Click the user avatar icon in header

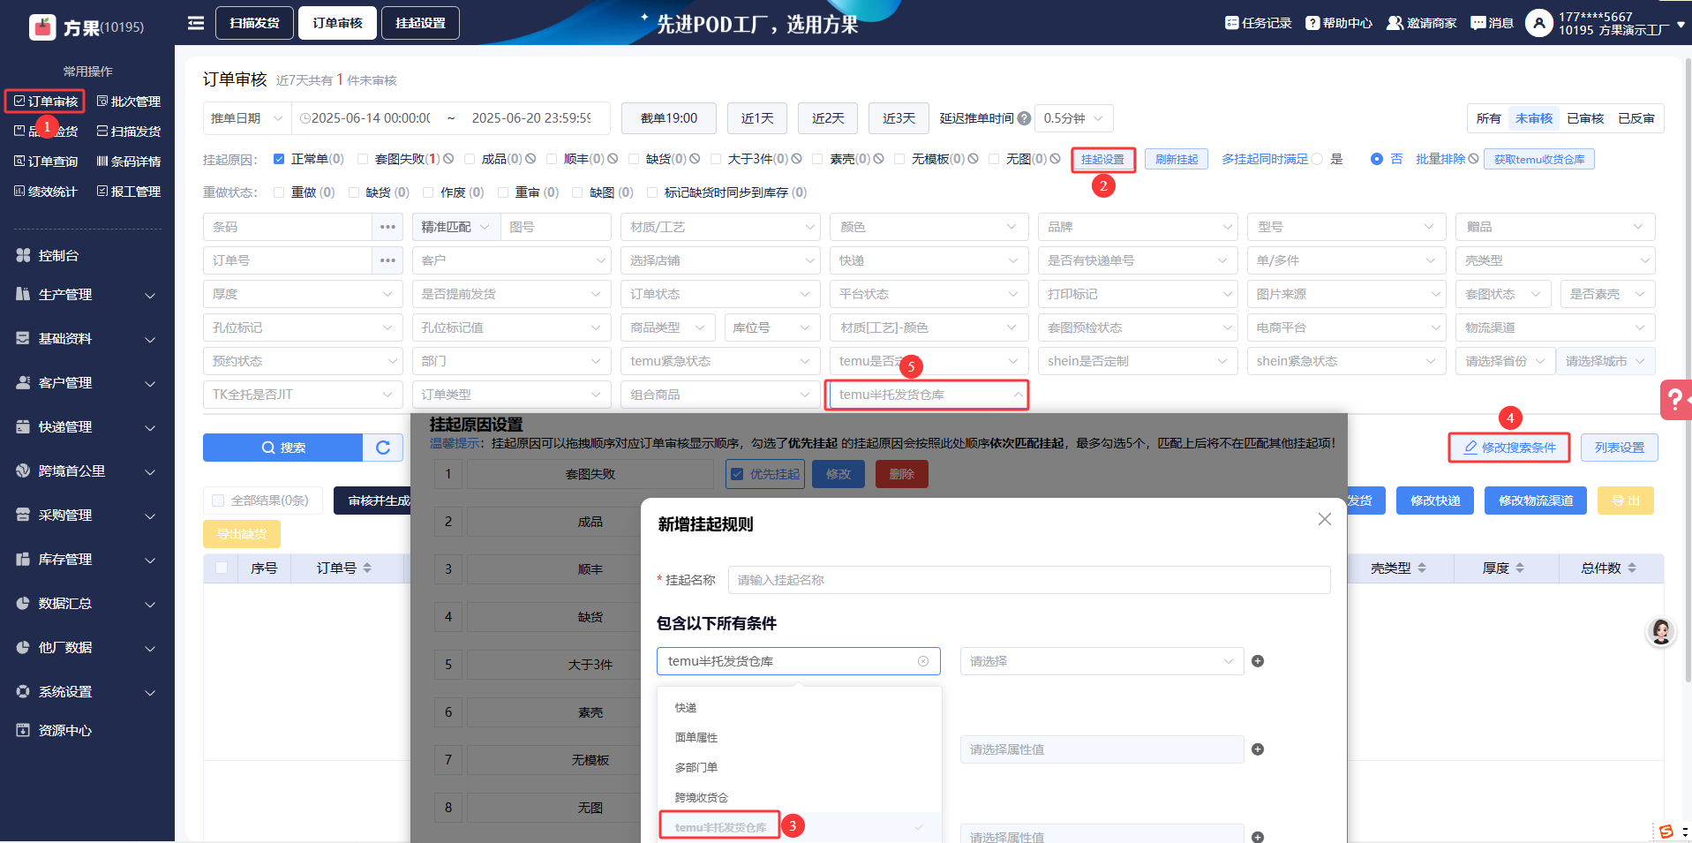tap(1538, 23)
